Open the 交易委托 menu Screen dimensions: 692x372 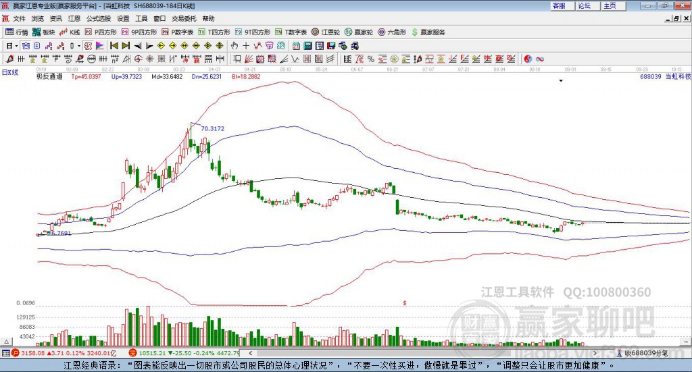(184, 18)
